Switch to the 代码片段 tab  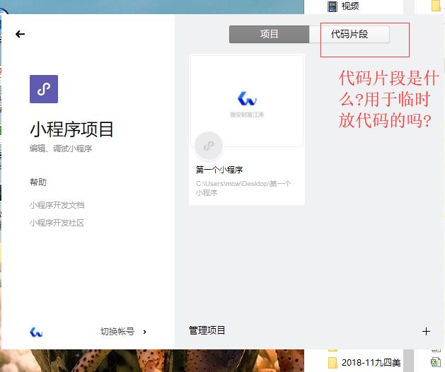pyautogui.click(x=349, y=35)
